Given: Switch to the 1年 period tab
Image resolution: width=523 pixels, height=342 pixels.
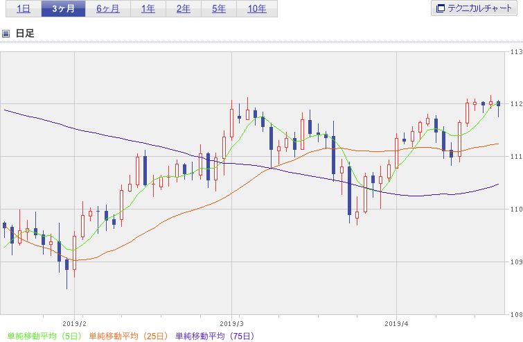Looking at the screenshot, I should coord(148,9).
